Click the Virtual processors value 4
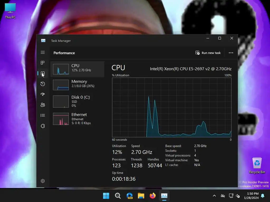This screenshot has width=270, height=202. click(x=195, y=155)
